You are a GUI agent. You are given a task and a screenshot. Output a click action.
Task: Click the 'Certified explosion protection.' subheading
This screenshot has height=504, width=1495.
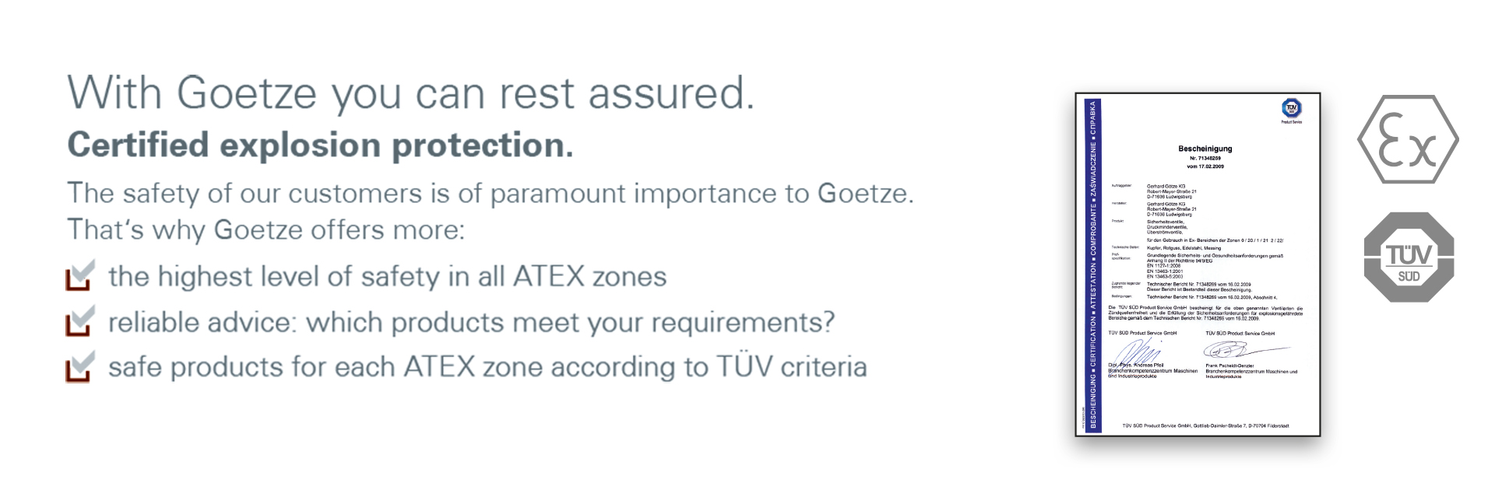pyautogui.click(x=320, y=145)
